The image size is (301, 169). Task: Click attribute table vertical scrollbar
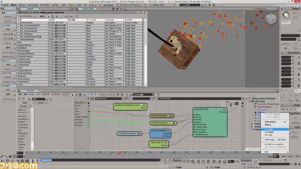pyautogui.click(x=145, y=52)
